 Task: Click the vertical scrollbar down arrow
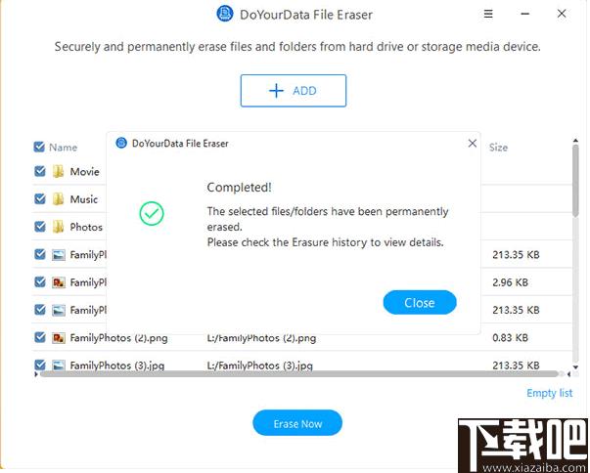point(575,367)
